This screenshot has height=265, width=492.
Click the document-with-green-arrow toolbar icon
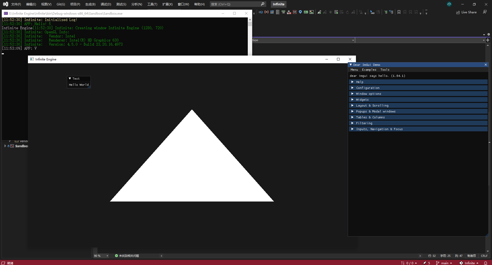(x=336, y=12)
